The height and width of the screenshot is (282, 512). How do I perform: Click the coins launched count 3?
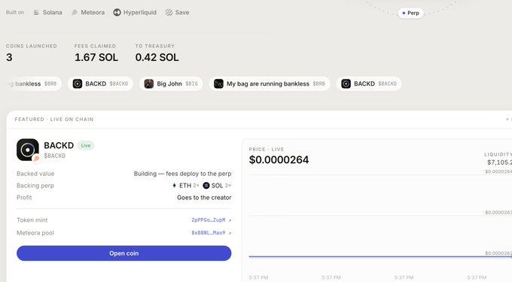pyautogui.click(x=9, y=57)
